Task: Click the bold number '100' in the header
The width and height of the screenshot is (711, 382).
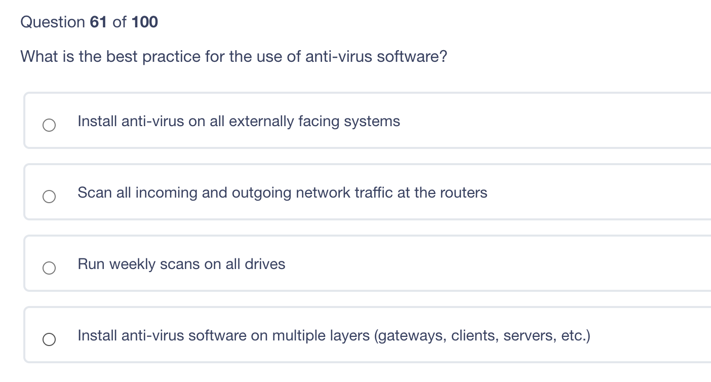Action: (x=144, y=22)
